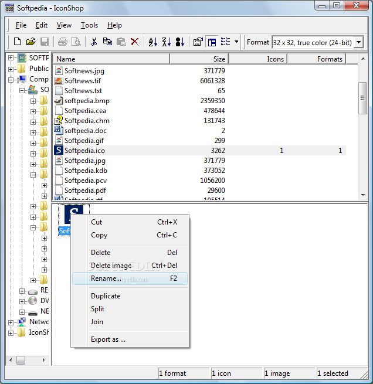Click the Paste clipboard toolbar icon

tap(121, 42)
